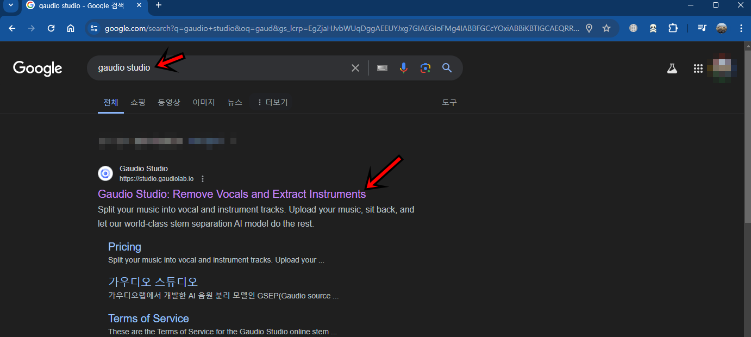Click the '가우디오랩에서 개발한 AI' snippet
Screen dimensions: 751x337
(x=223, y=296)
